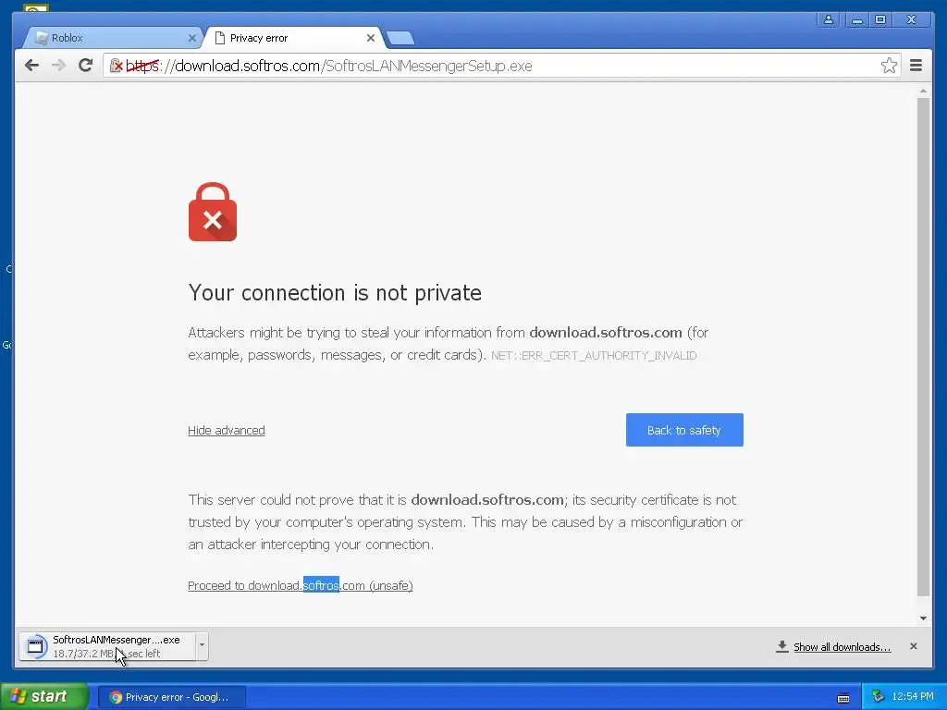Click the broken HTTPS lock icon
The width and height of the screenshot is (947, 710).
(116, 66)
